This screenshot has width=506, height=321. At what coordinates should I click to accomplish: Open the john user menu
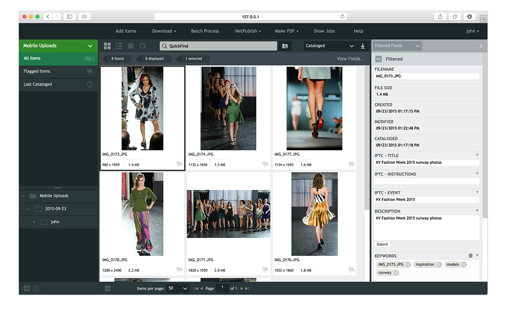pos(473,31)
